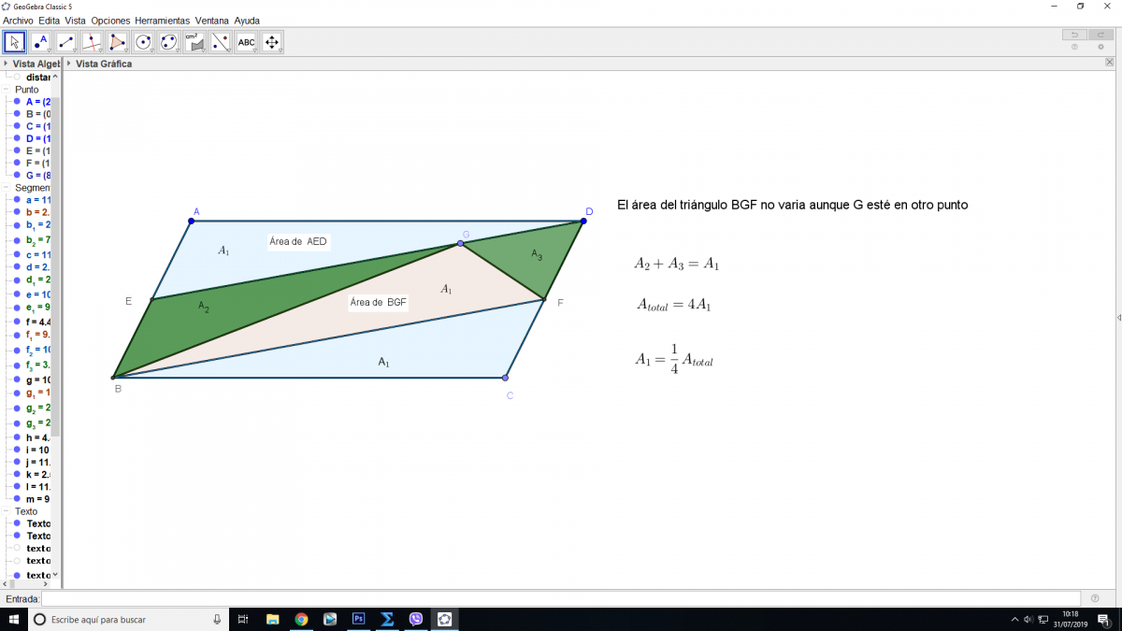
Task: Activate the Polygon tool
Action: click(x=117, y=42)
